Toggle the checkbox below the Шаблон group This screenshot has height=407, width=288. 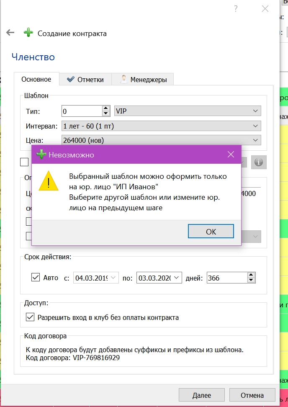point(24,162)
